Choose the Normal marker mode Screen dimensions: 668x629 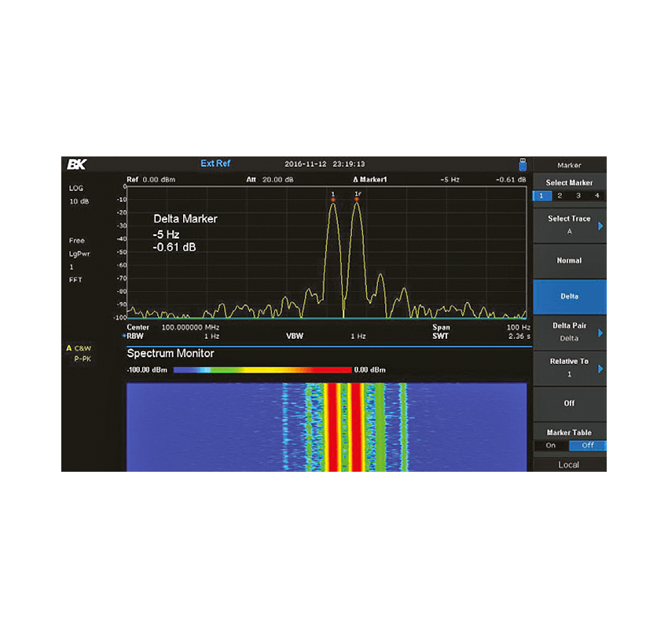(569, 260)
